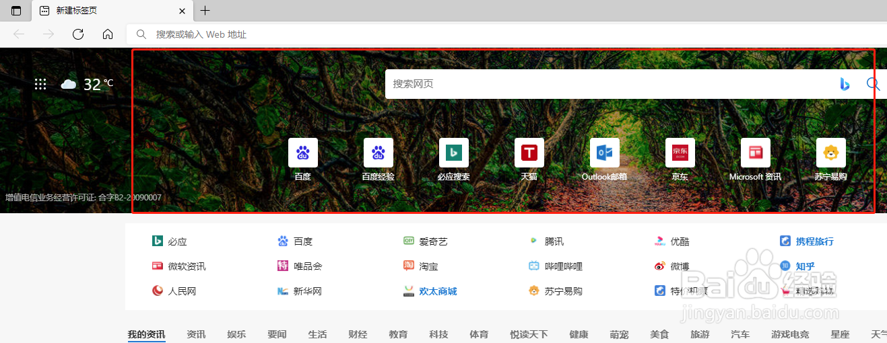The image size is (887, 343).
Task: Go forward with the browser forward arrow
Action: 48,34
